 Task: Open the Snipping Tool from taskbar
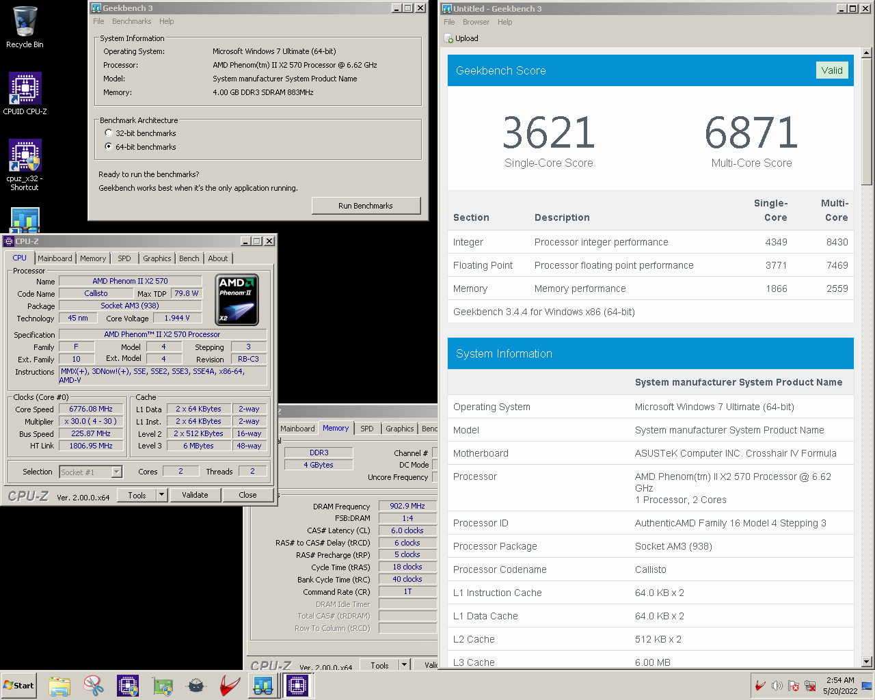point(94,685)
